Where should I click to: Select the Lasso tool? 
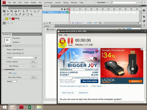[19, 11]
